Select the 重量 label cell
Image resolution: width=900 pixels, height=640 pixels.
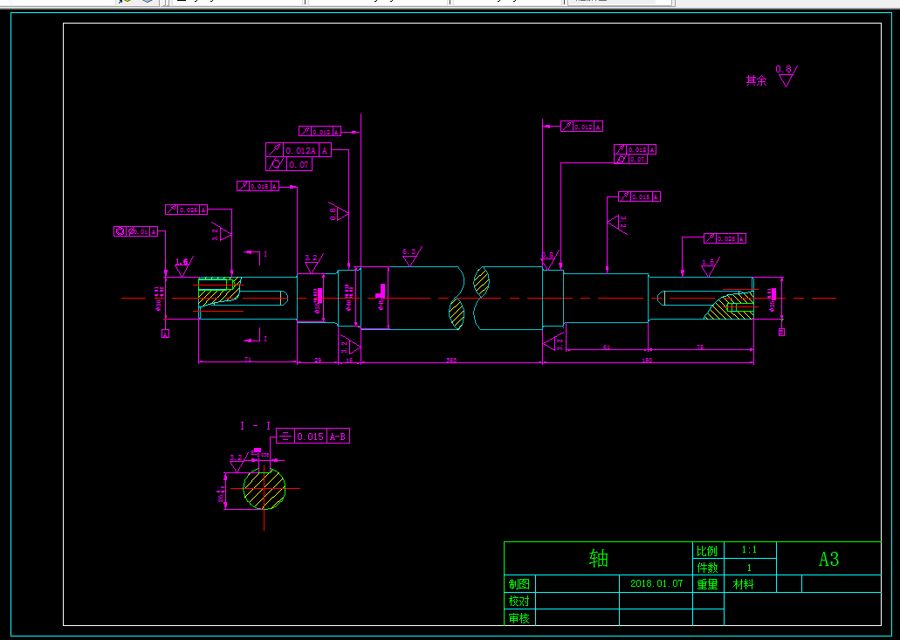coord(708,584)
